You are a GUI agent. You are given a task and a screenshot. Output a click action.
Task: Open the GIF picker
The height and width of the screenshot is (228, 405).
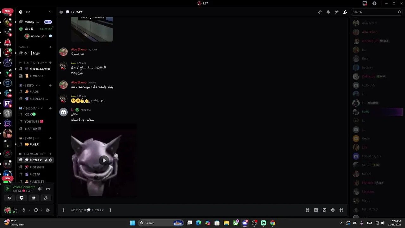coord(316,210)
